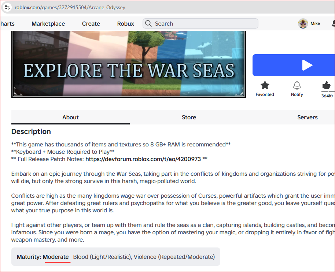This screenshot has width=335, height=272.
Task: Open Mike's avatar profile picture
Action: click(303, 23)
